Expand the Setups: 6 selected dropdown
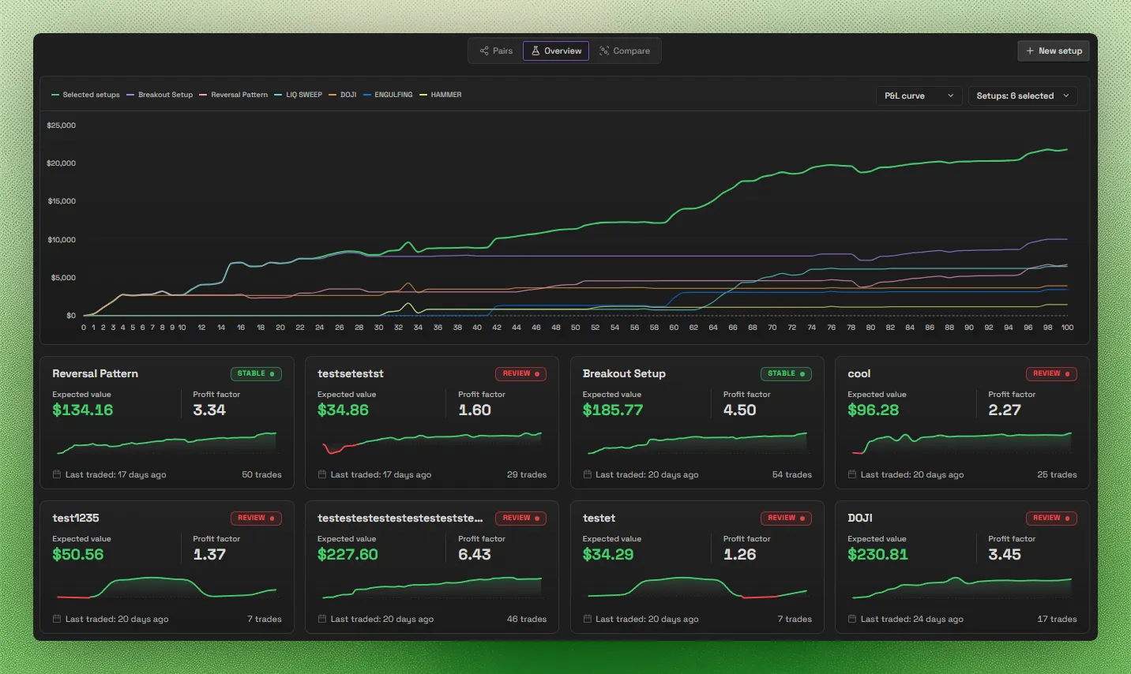Screen dimensions: 1131x674 [x=1023, y=95]
